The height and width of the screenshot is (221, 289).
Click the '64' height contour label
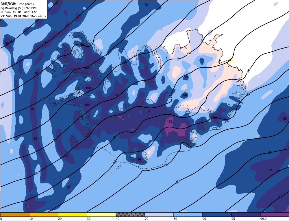coord(166,165)
